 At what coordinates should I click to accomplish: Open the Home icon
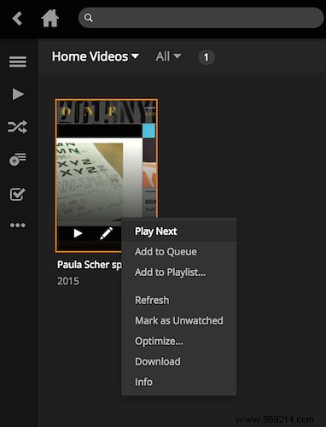click(x=50, y=18)
